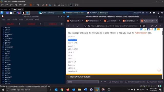The image size is (164, 92).
Task: Click 'baseball' line in Mousepad editor
Action: 8,77
